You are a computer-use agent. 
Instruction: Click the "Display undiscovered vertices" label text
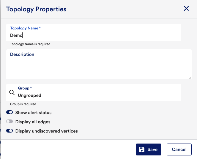coord(46,131)
